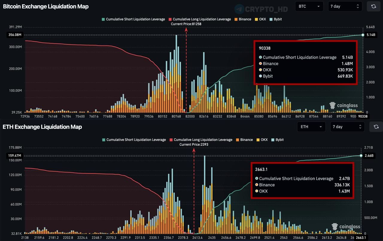Image resolution: width=383 pixels, height=241 pixels.
Task: Click the 391.29M top axis label
Action: (x=15, y=27)
